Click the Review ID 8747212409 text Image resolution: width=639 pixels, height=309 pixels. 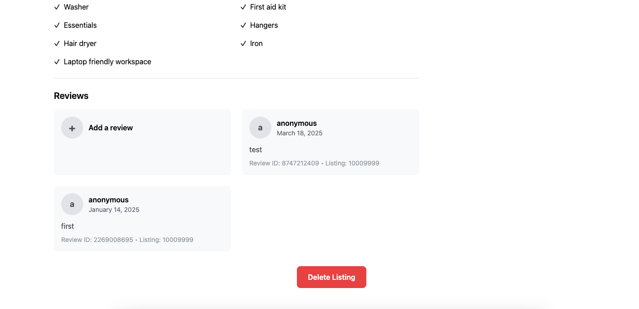284,163
